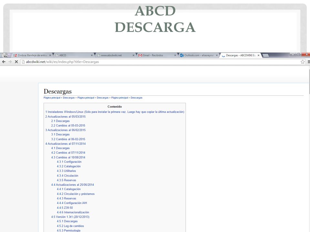Image resolution: width=310 pixels, height=232 pixels.
Task: Click the browser forward arrow
Action: [10, 62]
